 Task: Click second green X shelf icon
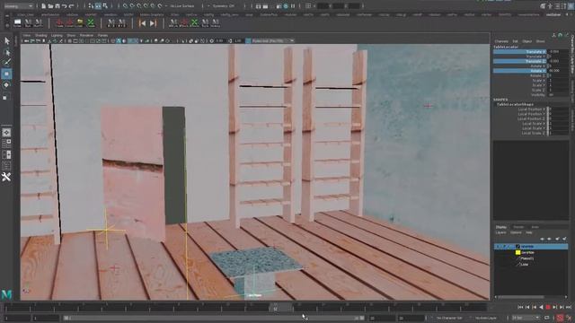(x=194, y=22)
